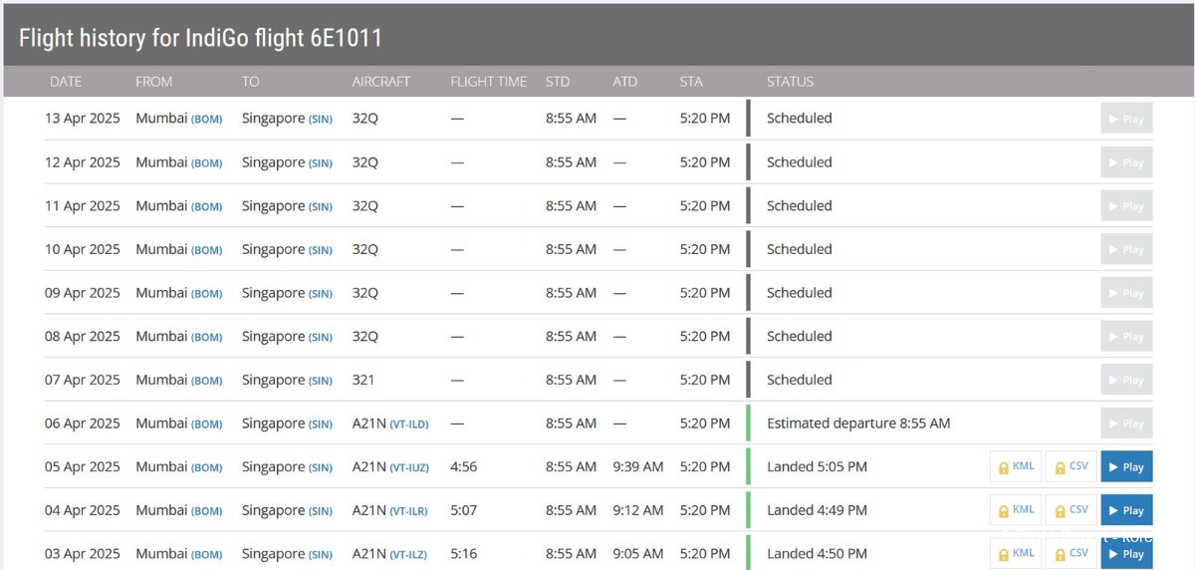
Task: Click the 9:39 AM actual departure time
Action: tap(638, 466)
